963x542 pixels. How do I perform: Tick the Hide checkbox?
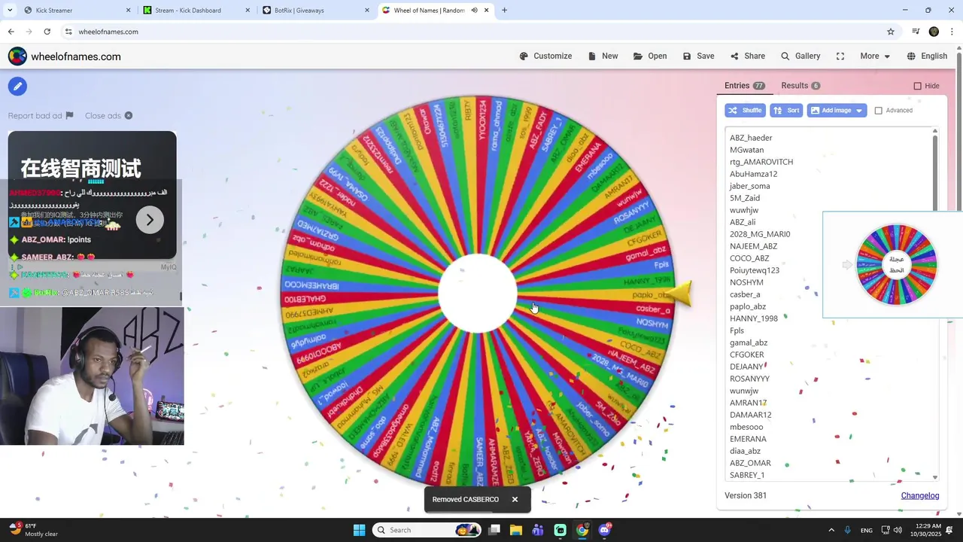pyautogui.click(x=917, y=86)
